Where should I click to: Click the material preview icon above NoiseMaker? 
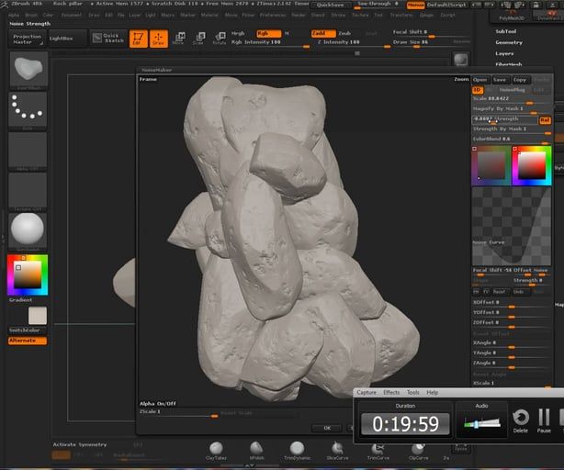pos(461,60)
